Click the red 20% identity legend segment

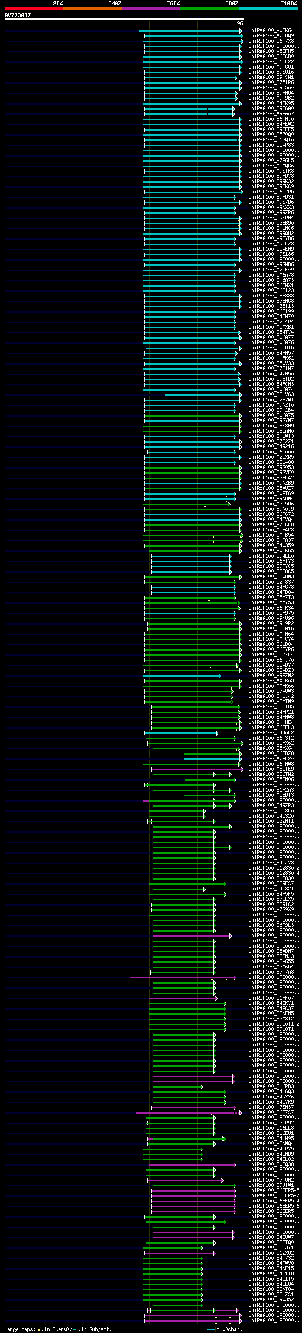tap(34, 9)
